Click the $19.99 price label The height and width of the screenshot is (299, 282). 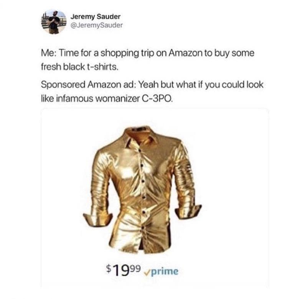click(124, 270)
